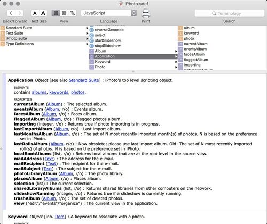Viewport: 267px width, 224px height.
Task: Open Album link beside trashAlbum
Action: coord(49,198)
